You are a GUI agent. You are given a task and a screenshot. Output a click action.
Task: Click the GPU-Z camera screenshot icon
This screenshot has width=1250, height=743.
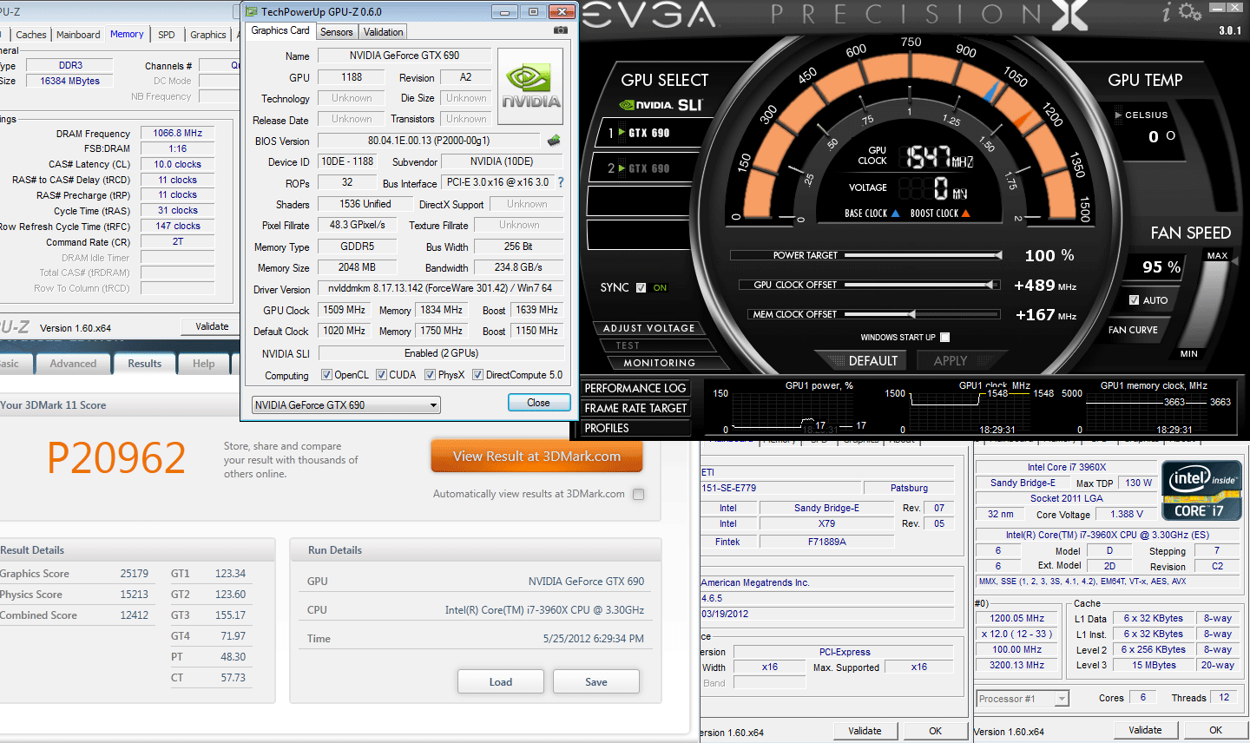pos(561,30)
